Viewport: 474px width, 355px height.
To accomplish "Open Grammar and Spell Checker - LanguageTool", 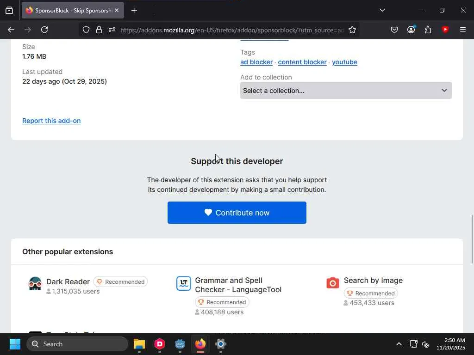I will point(238,285).
